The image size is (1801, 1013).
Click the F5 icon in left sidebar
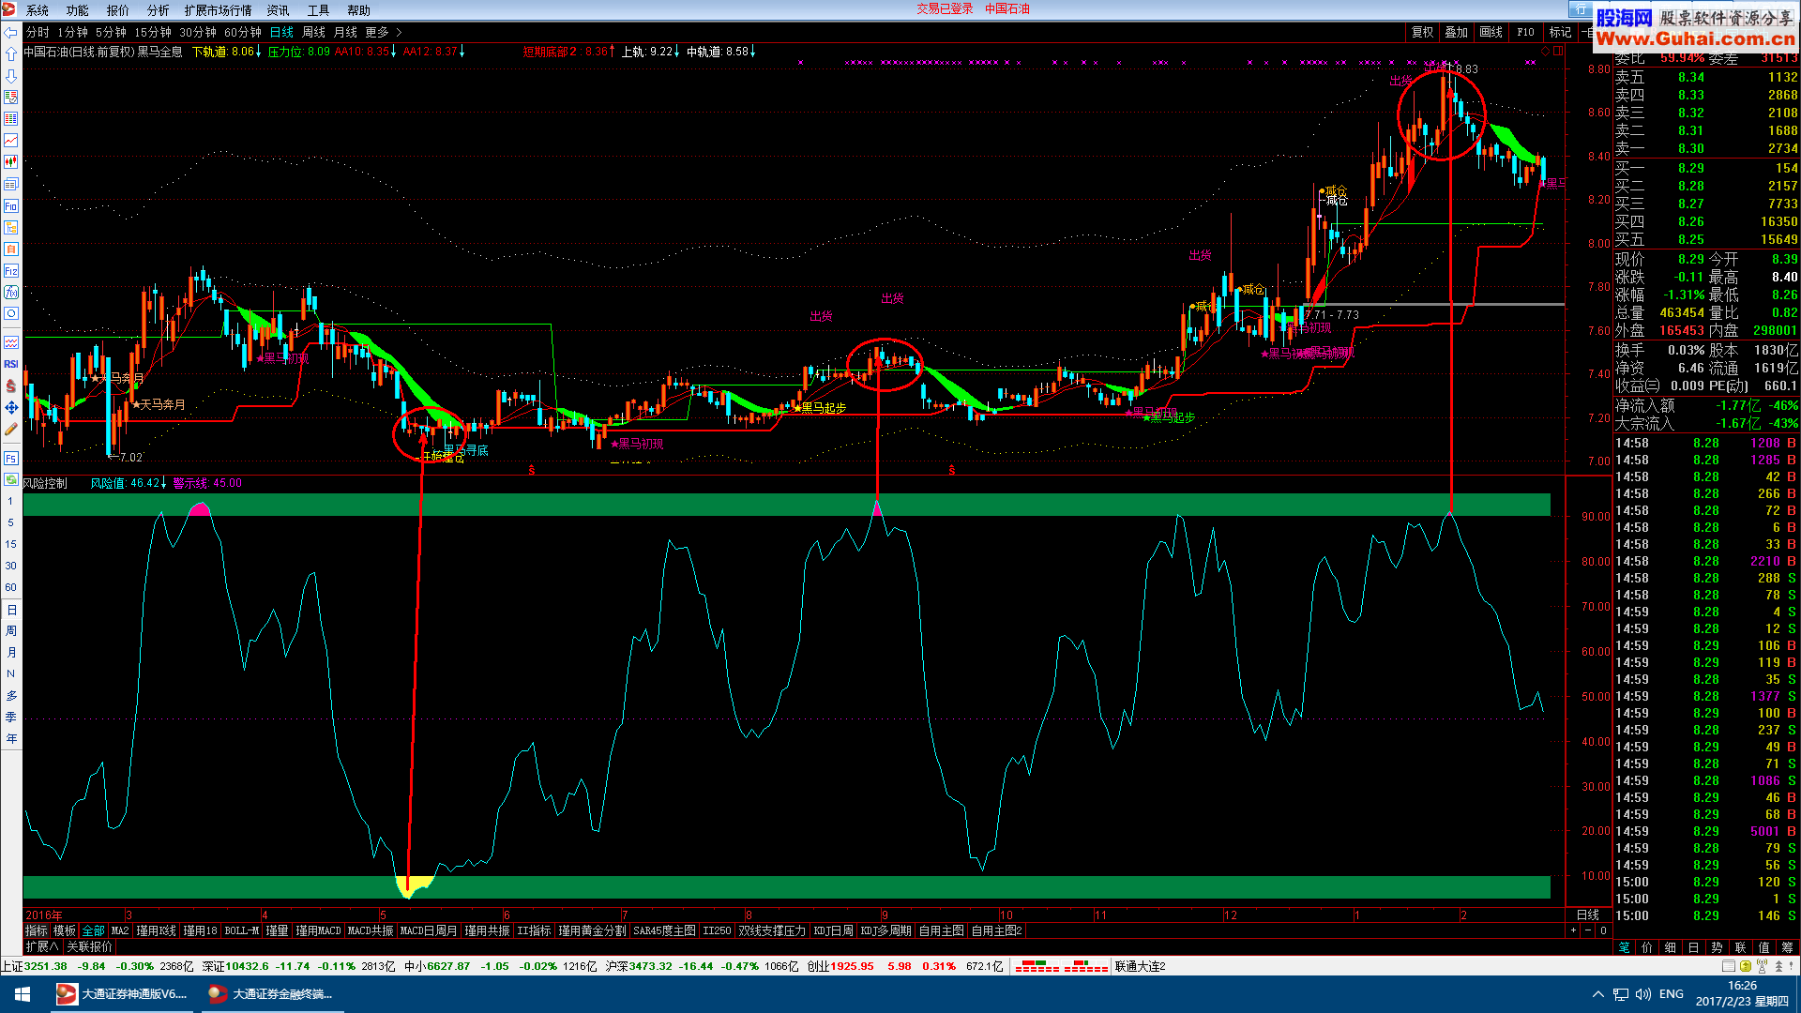click(x=10, y=458)
